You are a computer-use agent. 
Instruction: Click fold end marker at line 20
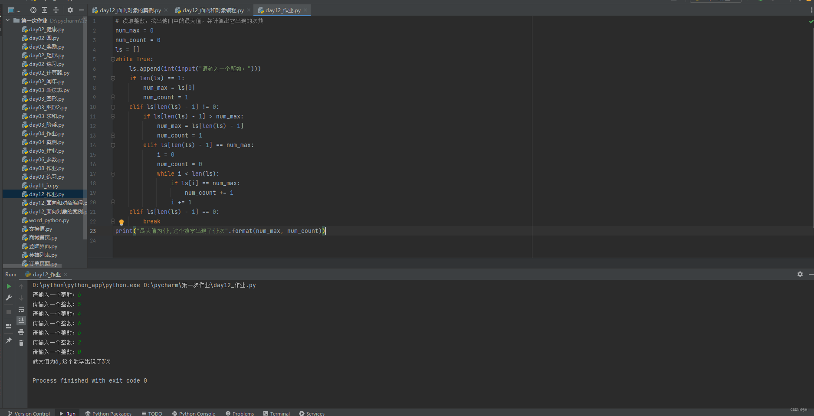(113, 203)
